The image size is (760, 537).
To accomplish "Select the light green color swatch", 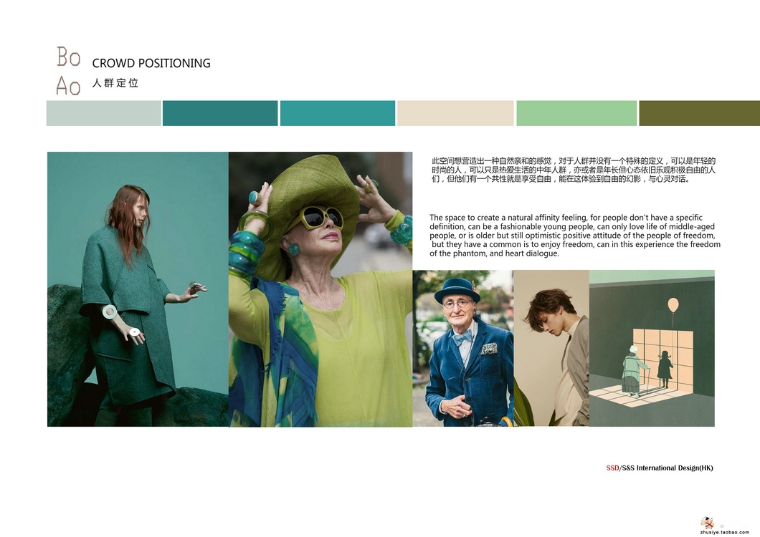I will point(576,113).
